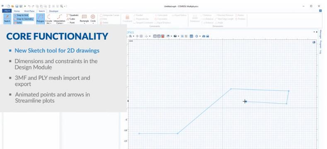Click the Parallel constraint button

(138, 15)
